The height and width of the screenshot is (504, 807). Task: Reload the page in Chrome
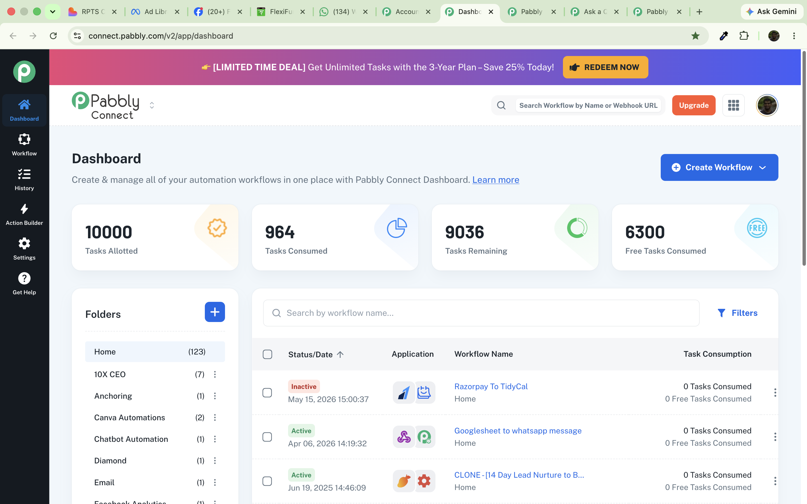coord(53,36)
